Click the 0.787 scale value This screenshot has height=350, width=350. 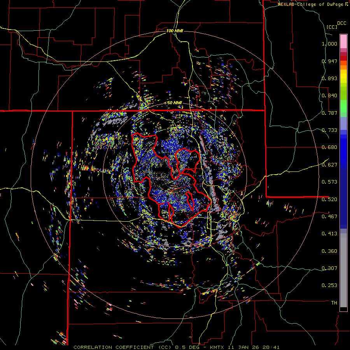tap(329, 113)
